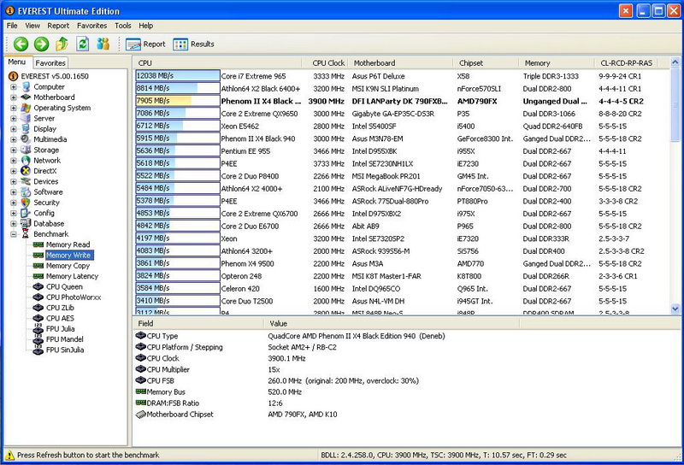Click the Computer icon in the tree
This screenshot has width=684, height=465.
pos(27,87)
